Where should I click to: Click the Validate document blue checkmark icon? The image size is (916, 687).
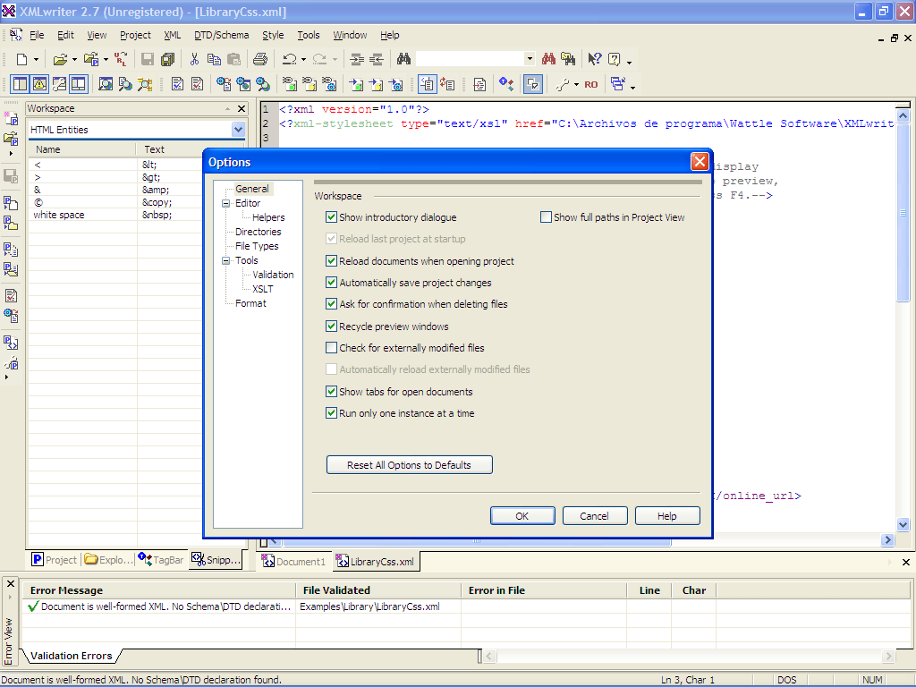(178, 85)
